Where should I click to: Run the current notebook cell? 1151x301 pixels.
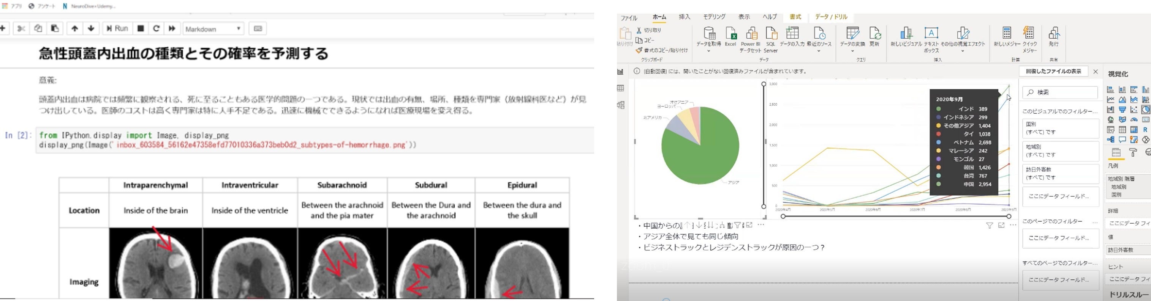pos(117,28)
